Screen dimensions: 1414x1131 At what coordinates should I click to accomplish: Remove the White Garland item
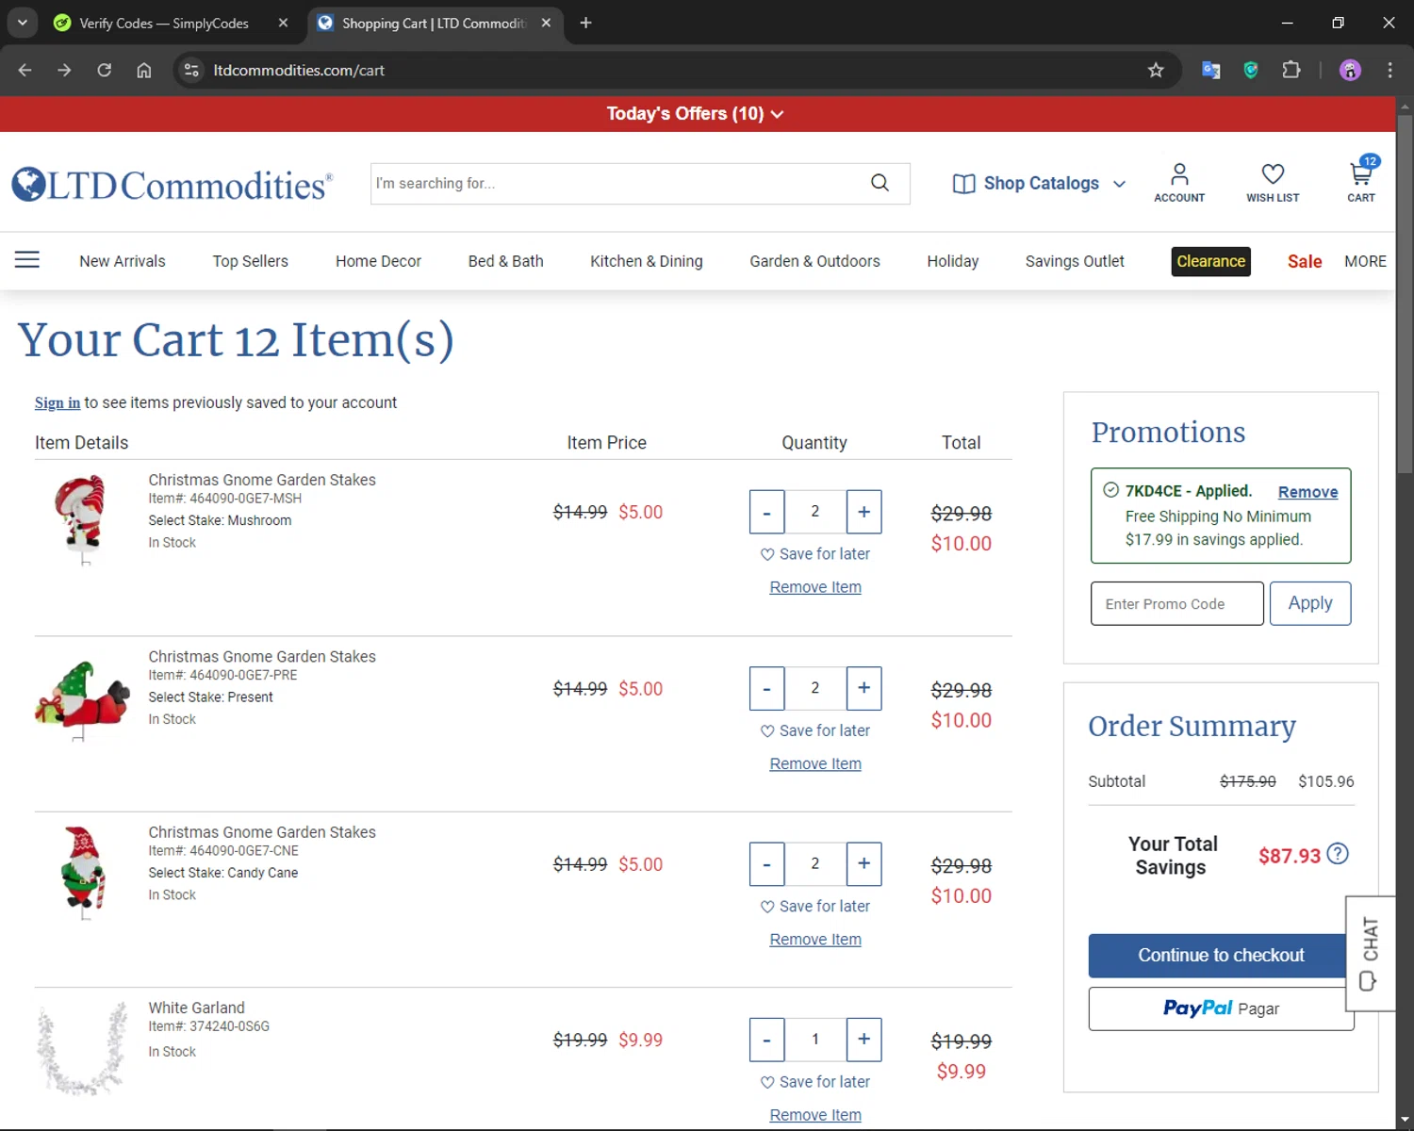[x=815, y=1115]
